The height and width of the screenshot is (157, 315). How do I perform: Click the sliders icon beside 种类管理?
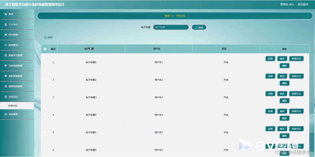(x=6, y=45)
